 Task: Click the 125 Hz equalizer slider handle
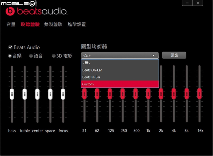[x=110, y=94]
